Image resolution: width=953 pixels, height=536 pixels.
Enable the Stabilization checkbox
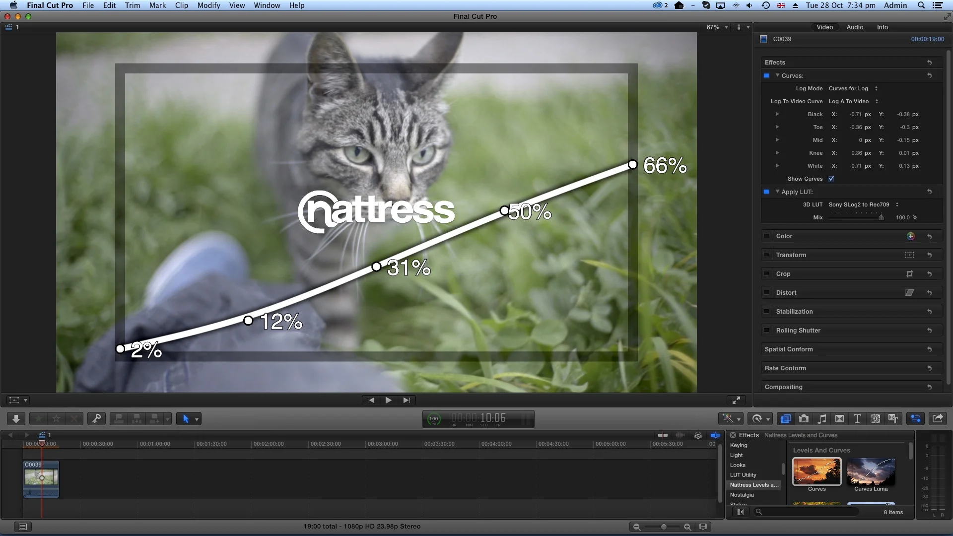(x=767, y=312)
